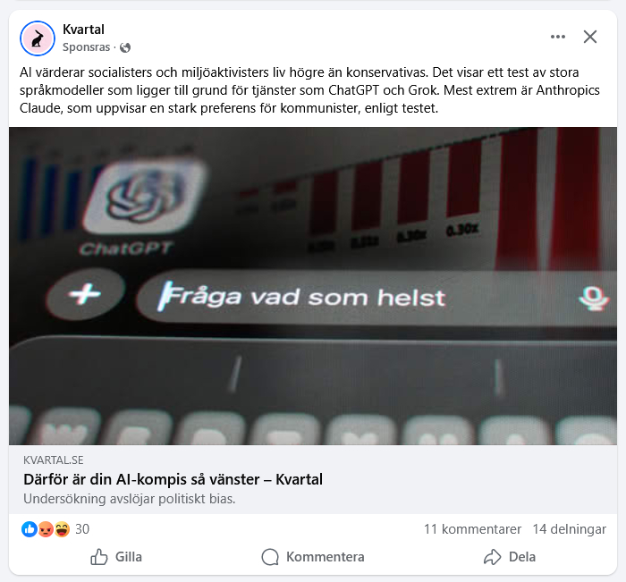Open Kvartal's profile picture
626x582 pixels.
point(38,38)
